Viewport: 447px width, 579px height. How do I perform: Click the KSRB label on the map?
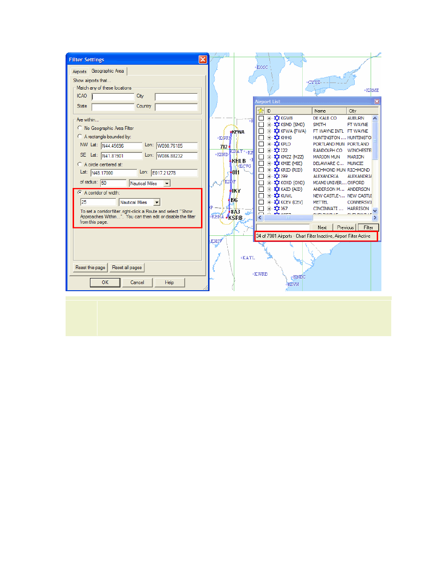coord(235,218)
